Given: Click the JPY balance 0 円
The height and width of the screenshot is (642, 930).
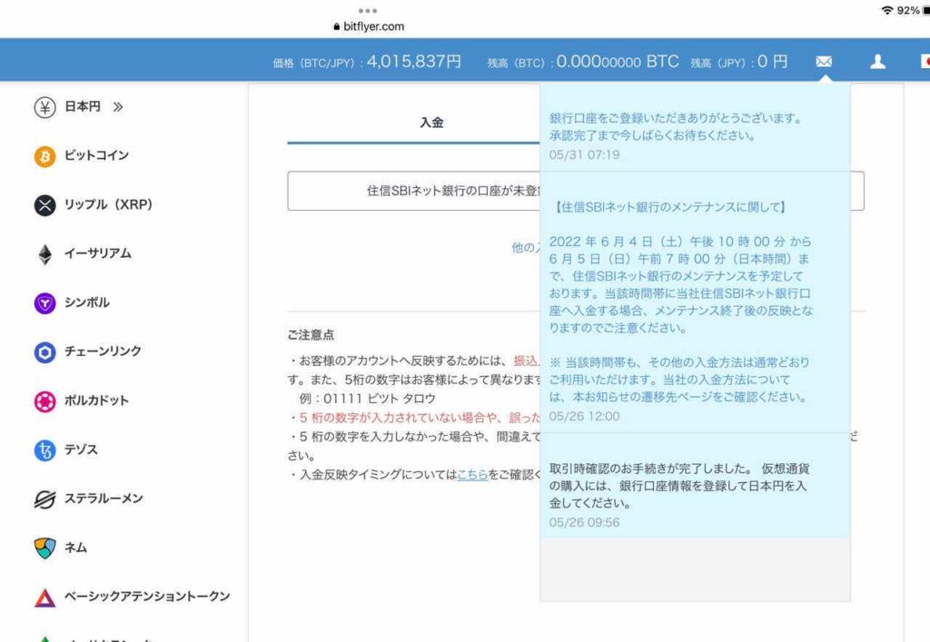Looking at the screenshot, I should click(x=772, y=62).
